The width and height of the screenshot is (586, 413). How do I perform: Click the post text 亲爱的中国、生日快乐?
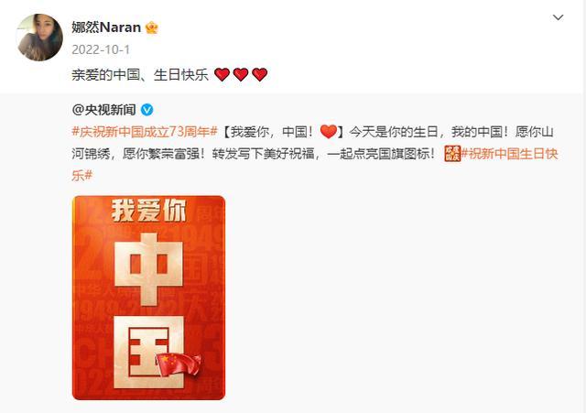(x=140, y=75)
